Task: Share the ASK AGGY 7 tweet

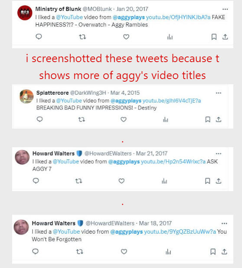Action: [x=219, y=181]
